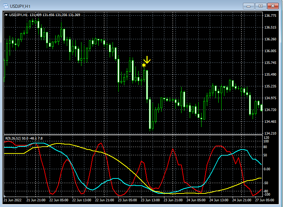Minimize the USDJPY,H1 chart window
The image size is (283, 207).
pyautogui.click(x=249, y=6)
